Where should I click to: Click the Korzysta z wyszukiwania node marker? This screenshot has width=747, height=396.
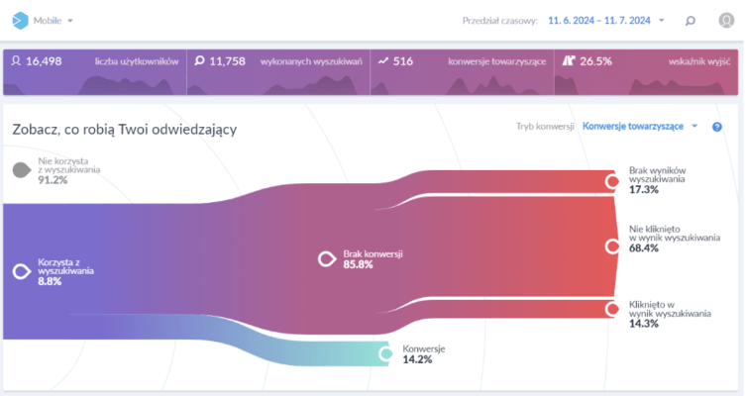pyautogui.click(x=22, y=271)
